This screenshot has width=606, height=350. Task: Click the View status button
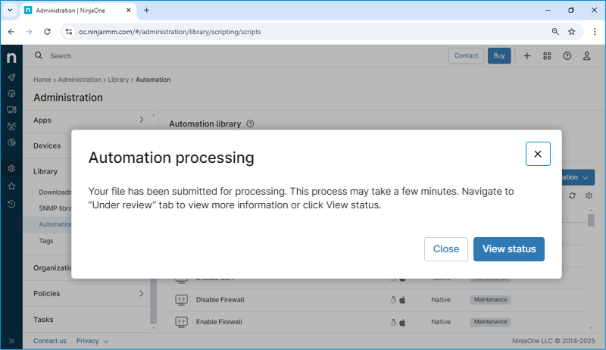508,248
